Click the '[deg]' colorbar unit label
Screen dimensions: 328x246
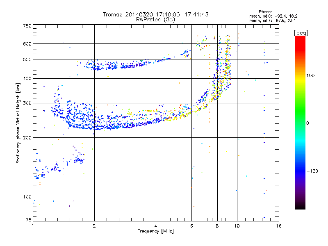click(x=301, y=33)
